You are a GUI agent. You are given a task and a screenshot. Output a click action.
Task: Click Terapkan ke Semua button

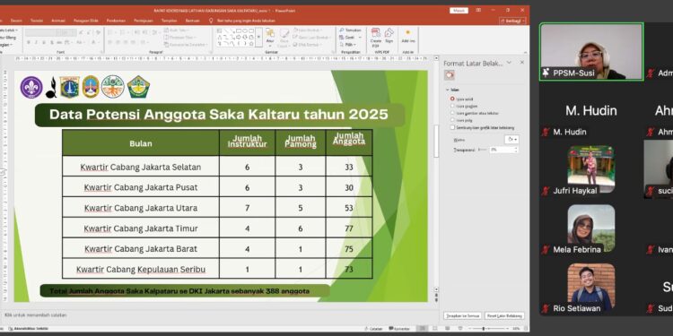click(x=462, y=316)
